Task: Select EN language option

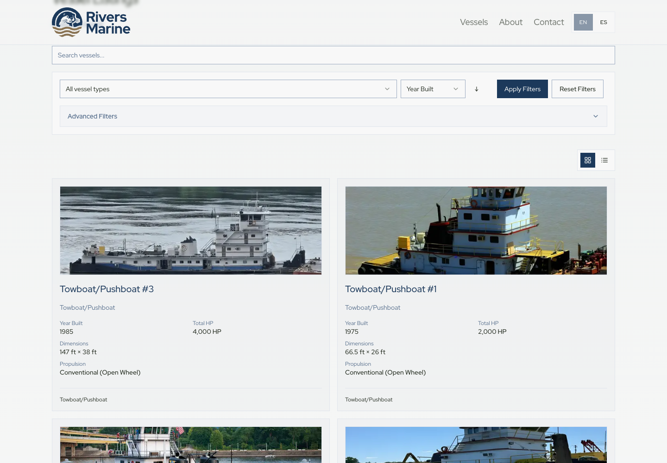Action: point(583,22)
